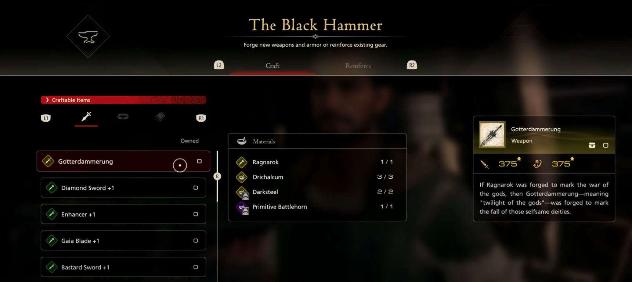
Task: Select Gaia Blade +1 from list
Action: pyautogui.click(x=123, y=241)
